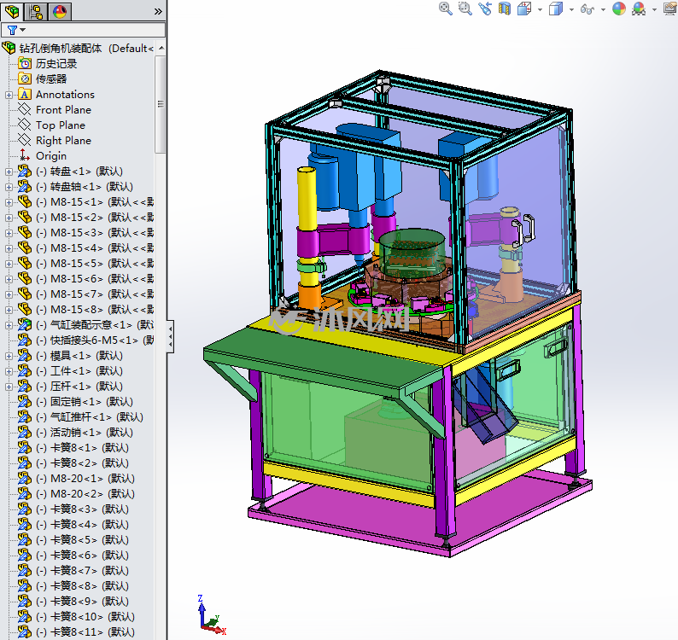Screen dimensions: 678x640
Task: Select the Origin item
Action: click(x=51, y=155)
